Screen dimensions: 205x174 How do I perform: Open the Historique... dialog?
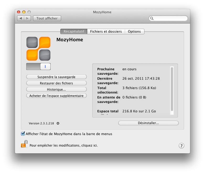(56, 89)
